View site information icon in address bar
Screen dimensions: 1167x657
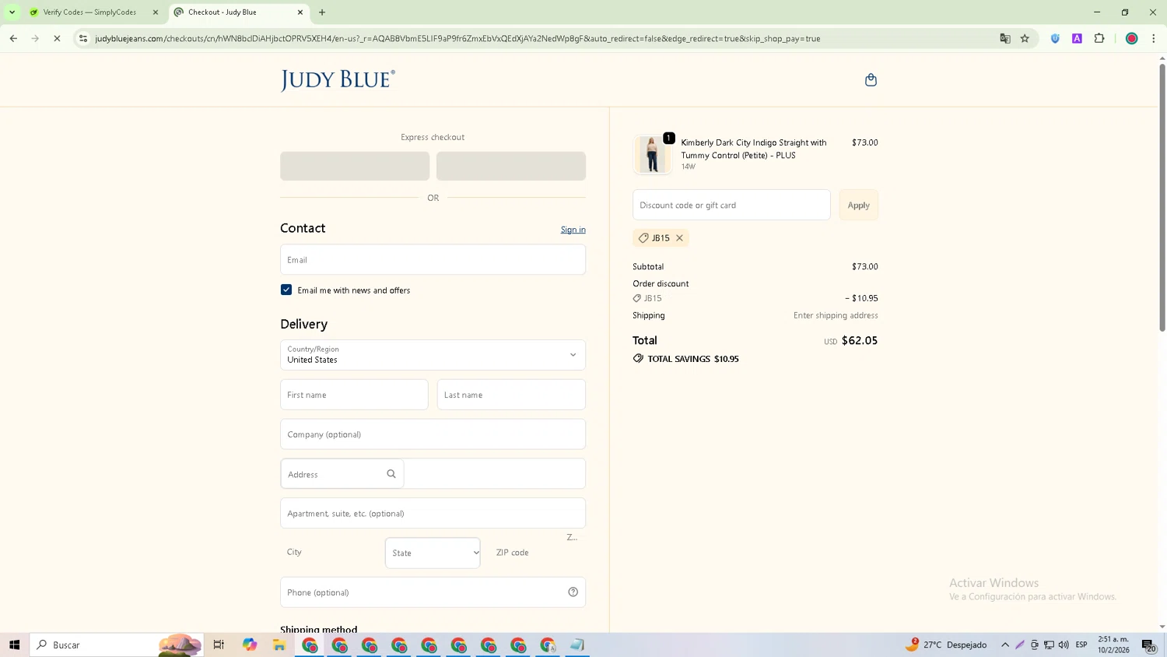click(x=83, y=38)
